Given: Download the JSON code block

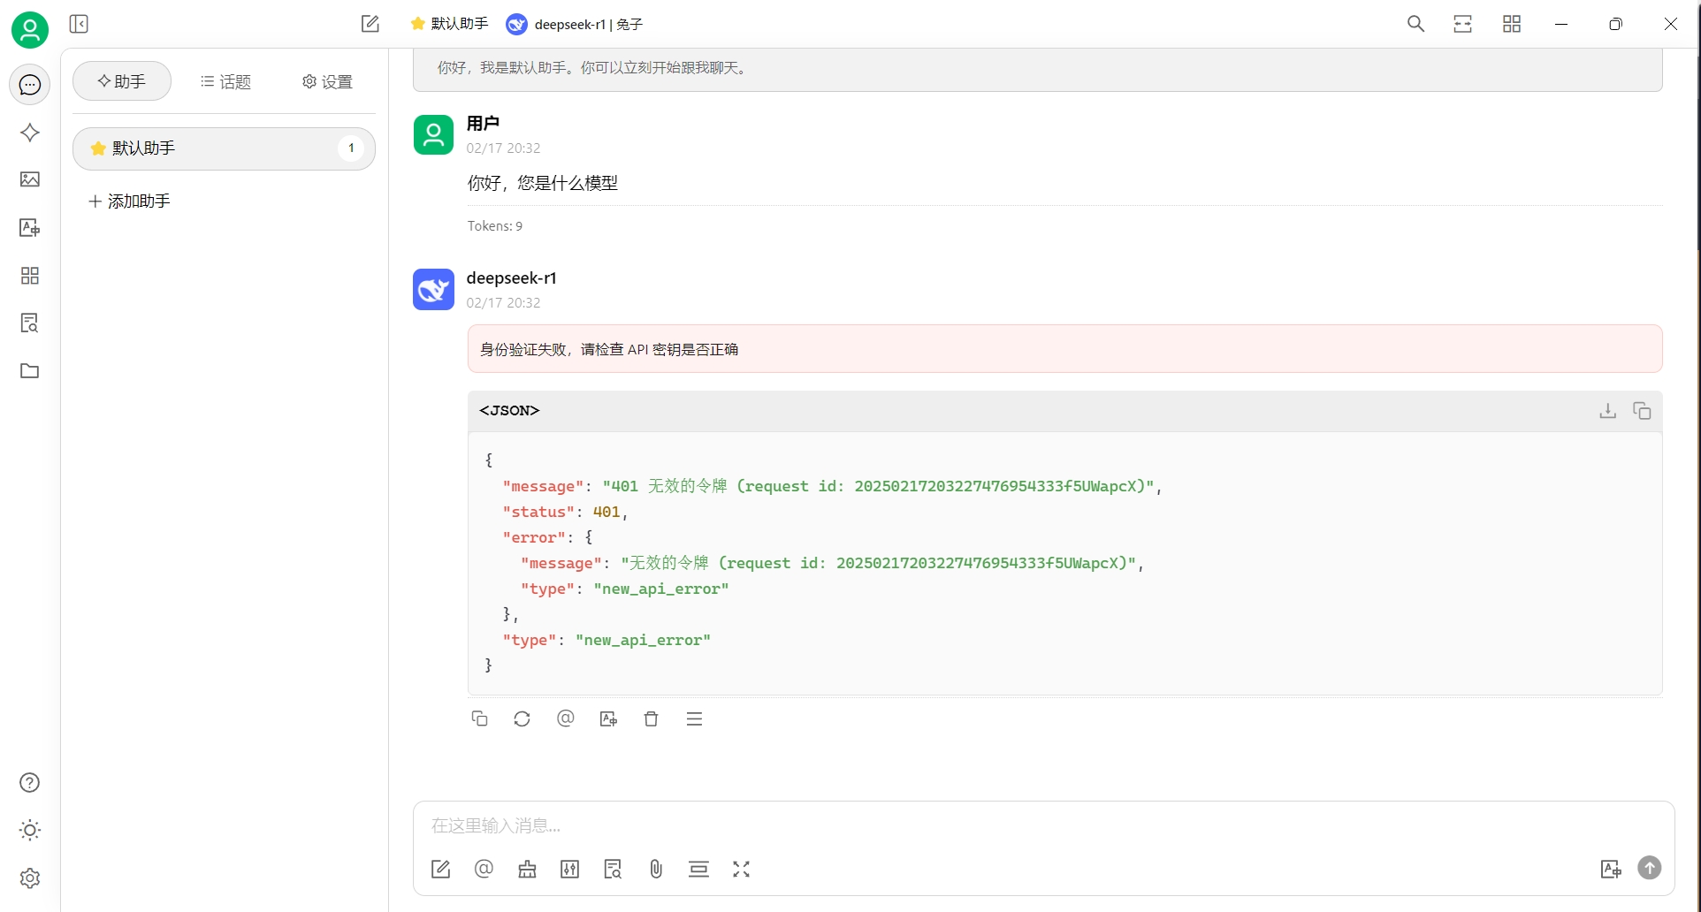Looking at the screenshot, I should [1607, 411].
